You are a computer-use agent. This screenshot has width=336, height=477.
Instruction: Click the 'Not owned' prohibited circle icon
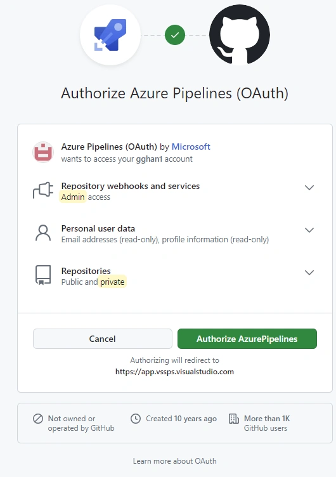click(38, 419)
